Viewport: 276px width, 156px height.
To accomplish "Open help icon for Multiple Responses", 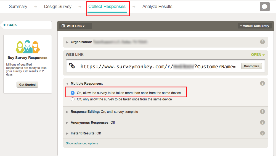I will coord(262,83).
